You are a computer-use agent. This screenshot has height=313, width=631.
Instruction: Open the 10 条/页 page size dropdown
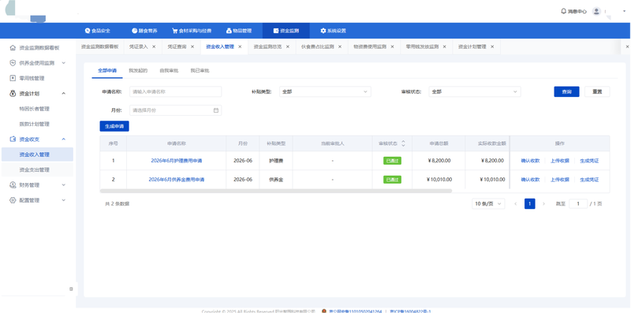pos(488,204)
